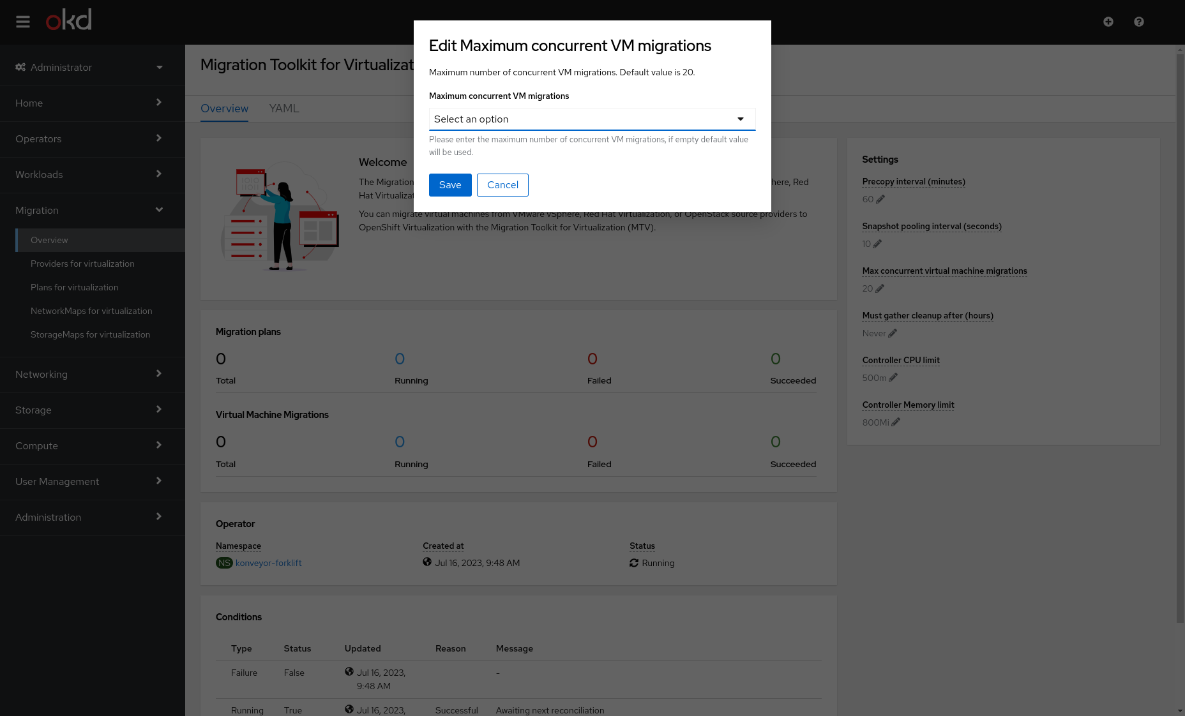Save the maximum concurrent migrations setting
Viewport: 1185px width, 716px height.
tap(450, 185)
